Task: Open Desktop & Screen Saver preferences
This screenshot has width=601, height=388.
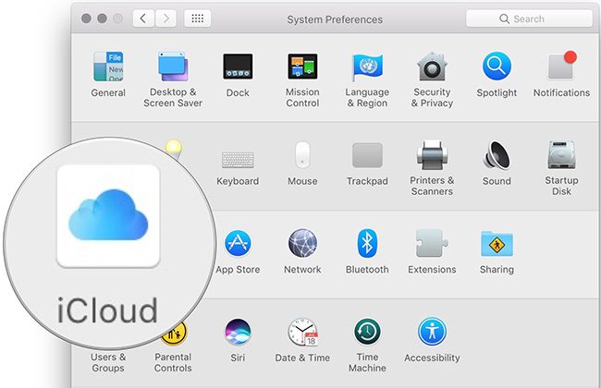Action: pos(173,67)
